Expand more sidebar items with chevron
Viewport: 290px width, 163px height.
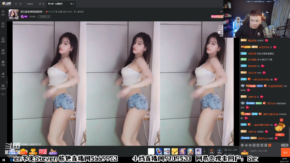point(3,94)
